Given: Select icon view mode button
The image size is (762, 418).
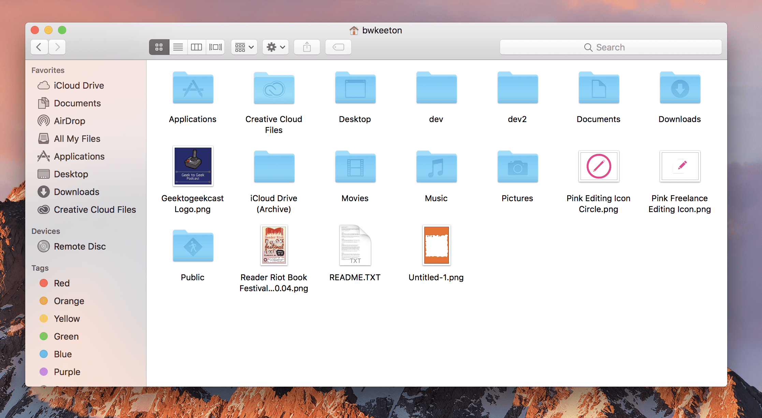Looking at the screenshot, I should tap(159, 47).
